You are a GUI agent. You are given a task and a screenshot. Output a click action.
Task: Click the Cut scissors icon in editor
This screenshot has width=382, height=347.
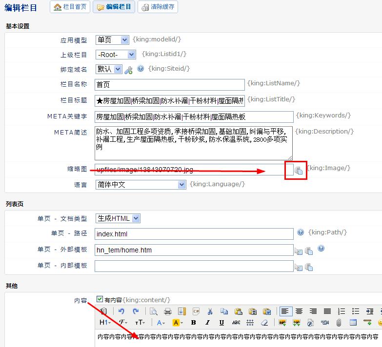(x=210, y=311)
